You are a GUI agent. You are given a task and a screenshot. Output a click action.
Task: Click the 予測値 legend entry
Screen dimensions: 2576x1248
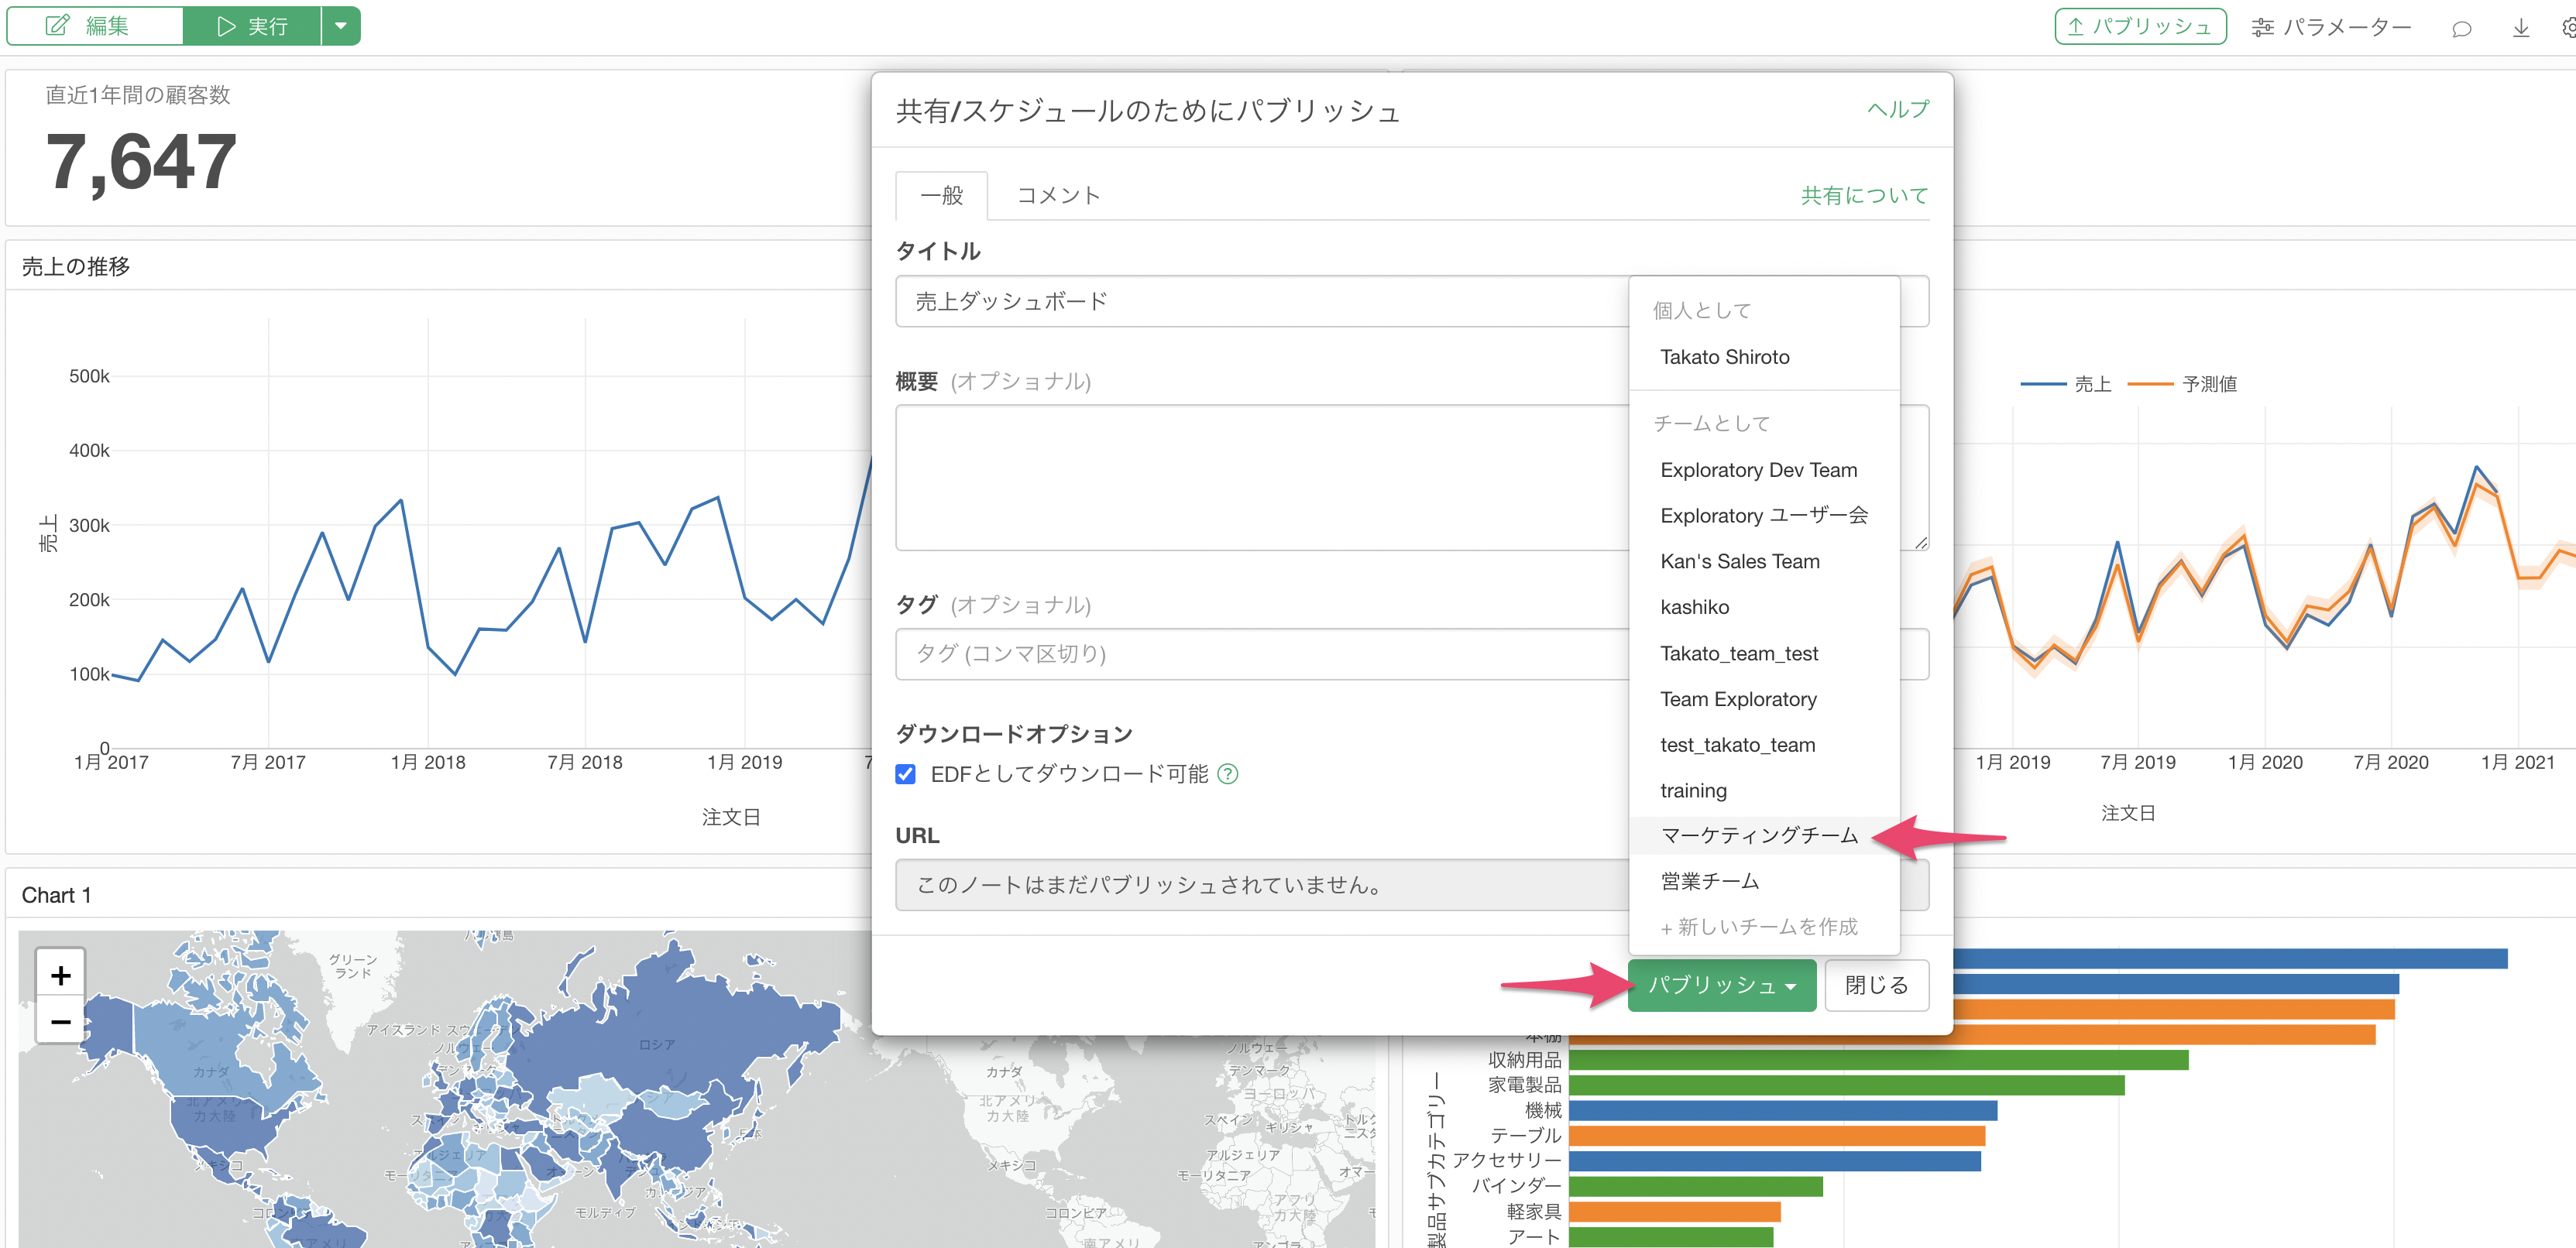click(2182, 384)
